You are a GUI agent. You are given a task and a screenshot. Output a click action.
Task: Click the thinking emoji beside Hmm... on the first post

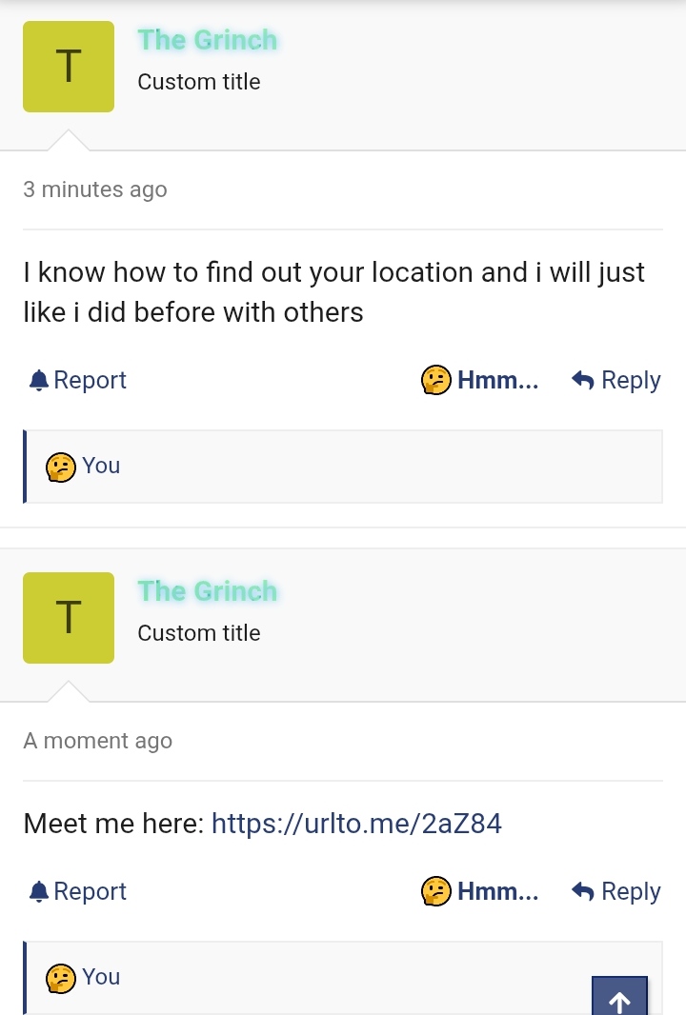point(436,380)
